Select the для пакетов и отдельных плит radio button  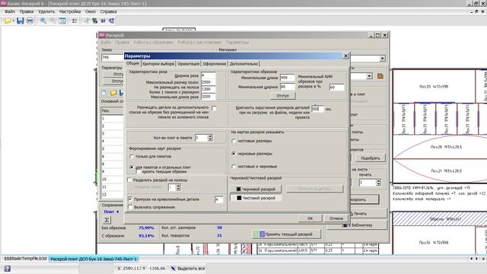pyautogui.click(x=132, y=167)
